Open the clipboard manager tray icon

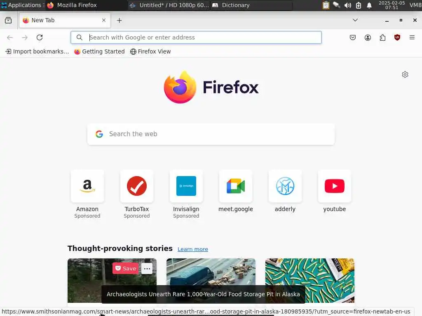click(326, 5)
